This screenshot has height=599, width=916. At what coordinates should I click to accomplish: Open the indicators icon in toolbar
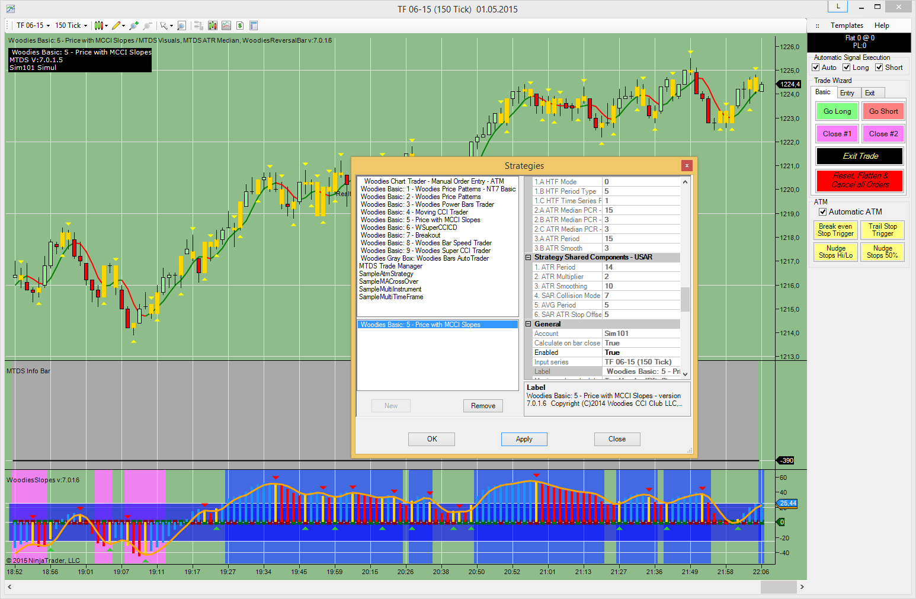point(226,25)
